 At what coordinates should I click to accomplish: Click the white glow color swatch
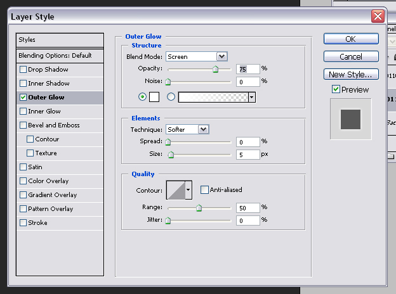pos(154,97)
